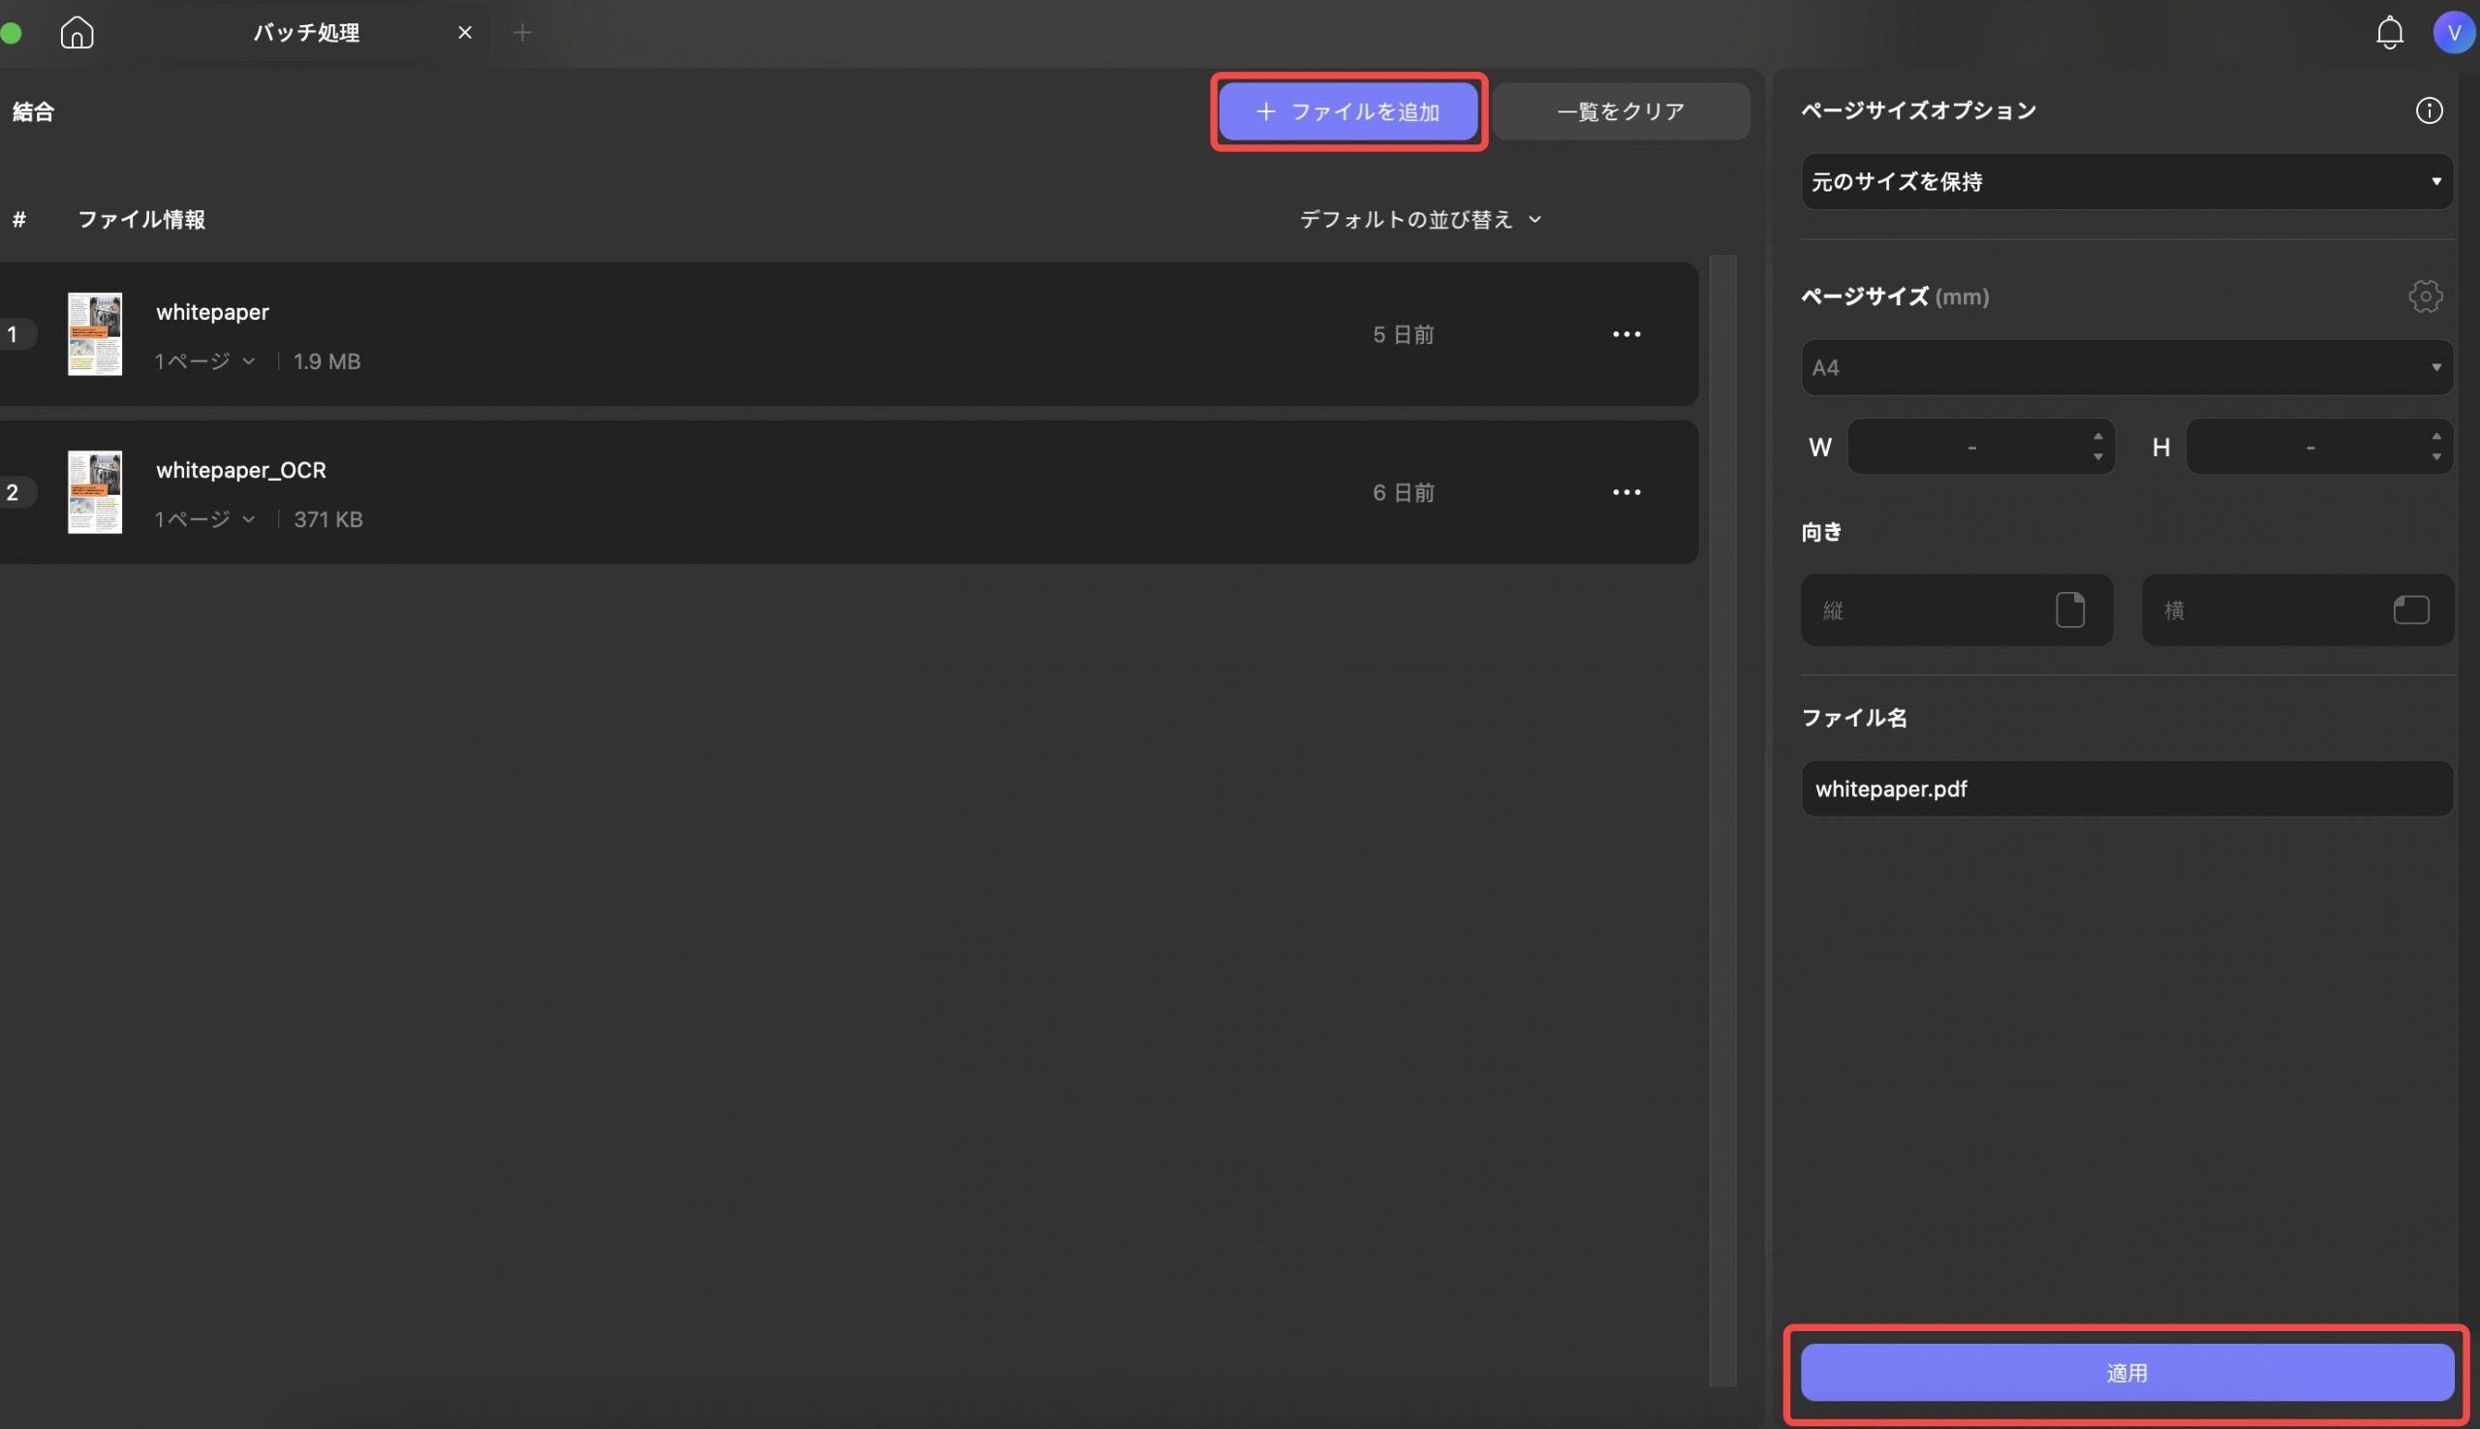The height and width of the screenshot is (1429, 2480).
Task: Increase width with up stepper arrow
Action: click(2097, 437)
